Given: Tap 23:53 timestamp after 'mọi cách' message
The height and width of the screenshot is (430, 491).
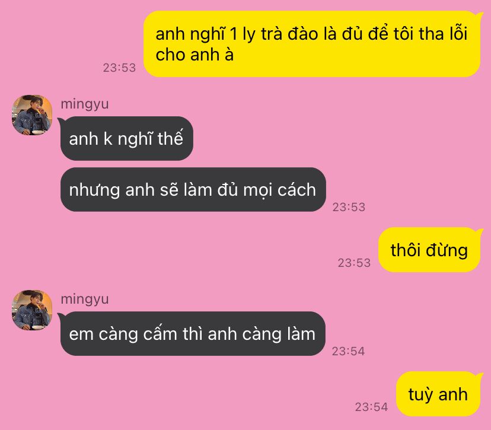Looking at the screenshot, I should (349, 207).
